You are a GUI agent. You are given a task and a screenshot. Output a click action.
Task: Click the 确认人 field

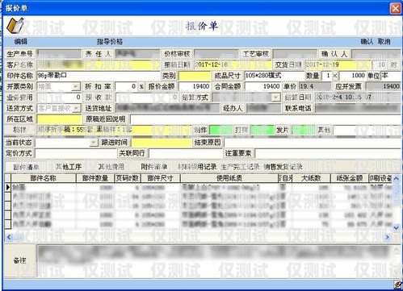click(x=376, y=54)
